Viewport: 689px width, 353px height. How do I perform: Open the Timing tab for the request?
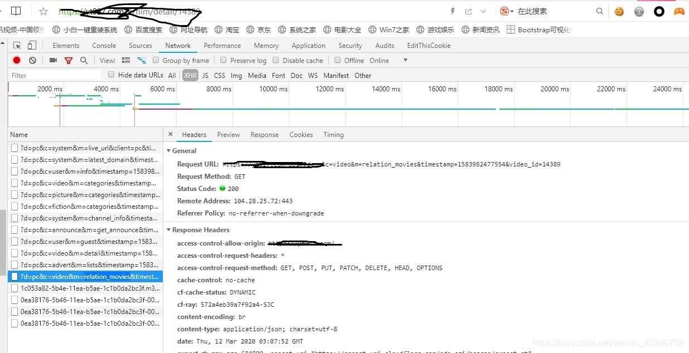click(333, 134)
